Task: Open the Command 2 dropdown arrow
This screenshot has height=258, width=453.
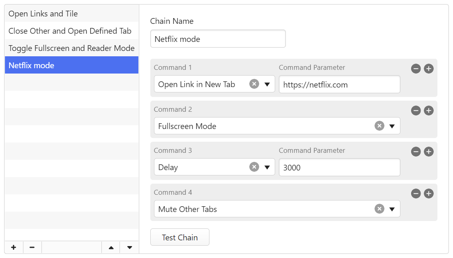Action: (392, 126)
